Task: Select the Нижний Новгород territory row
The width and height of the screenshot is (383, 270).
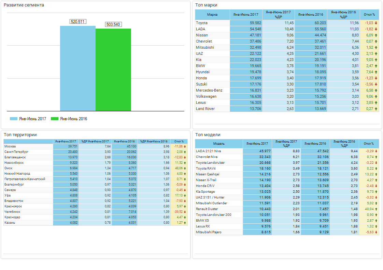Action: point(96,174)
